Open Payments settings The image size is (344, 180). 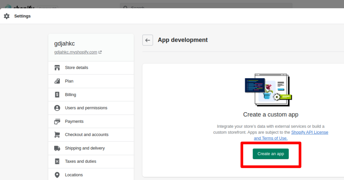pyautogui.click(x=91, y=121)
